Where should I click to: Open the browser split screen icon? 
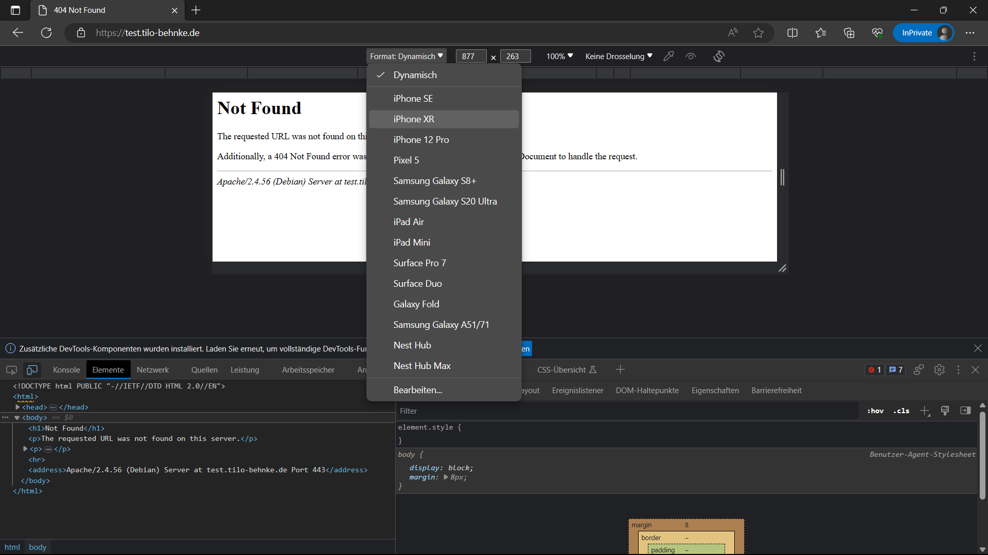792,33
